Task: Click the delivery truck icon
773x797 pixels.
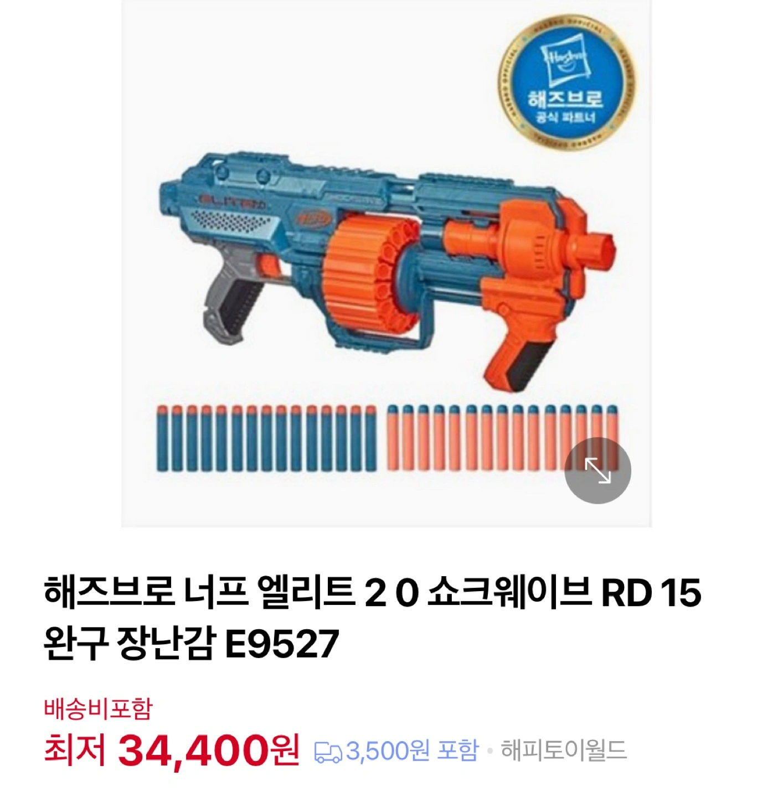Action: [x=328, y=752]
